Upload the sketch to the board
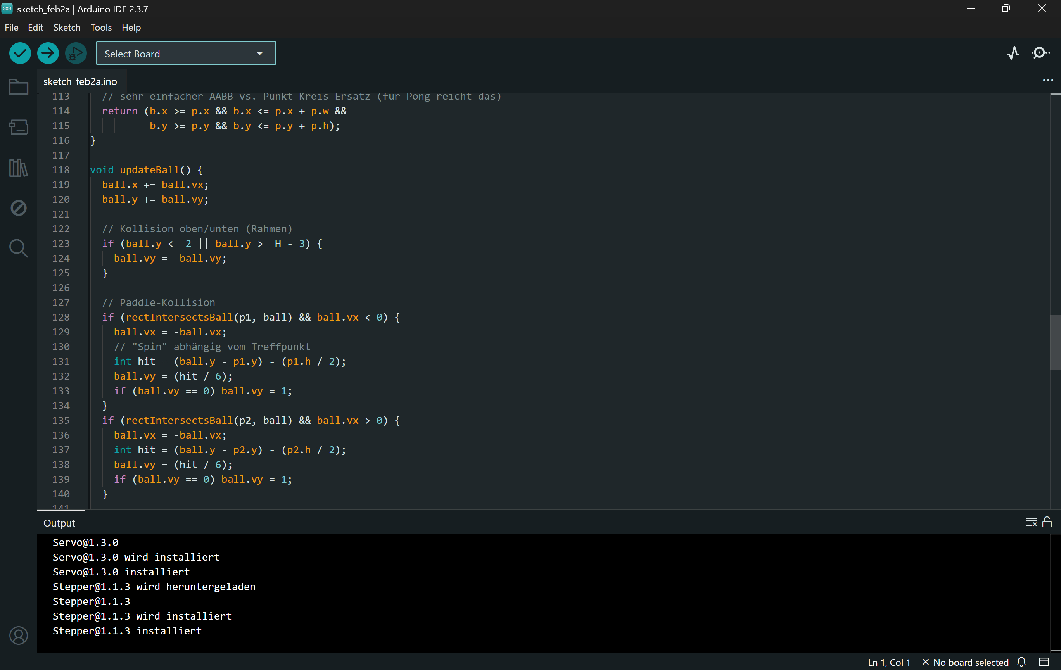1061x670 pixels. click(48, 53)
